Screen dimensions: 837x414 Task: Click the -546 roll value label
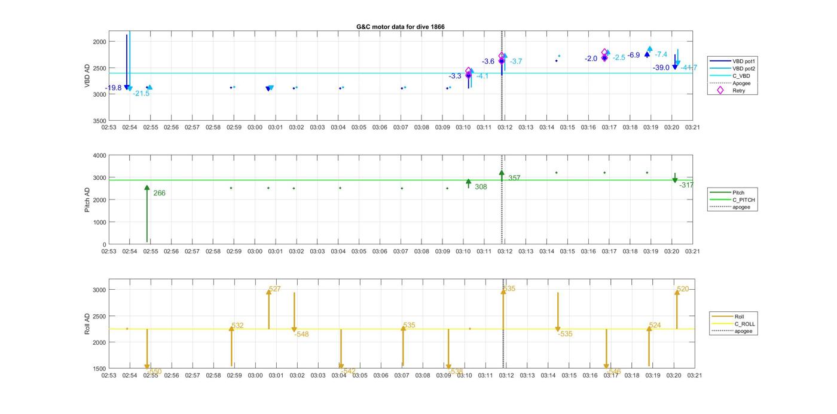(x=613, y=372)
